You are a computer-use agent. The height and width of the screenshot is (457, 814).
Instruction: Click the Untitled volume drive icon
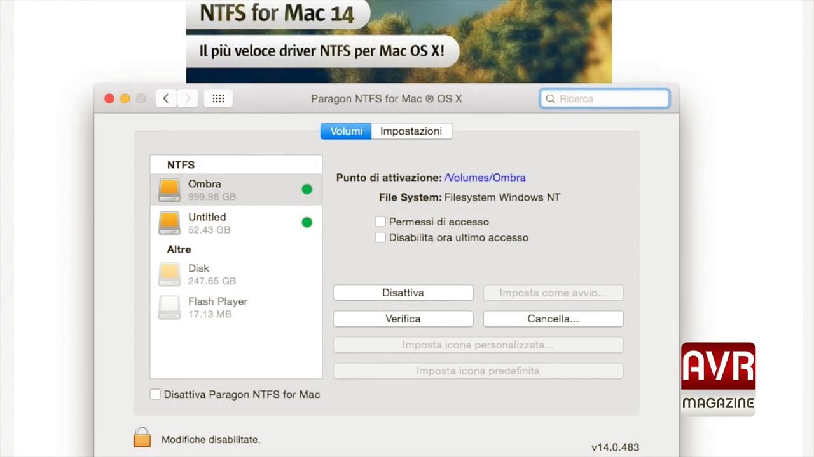(169, 223)
